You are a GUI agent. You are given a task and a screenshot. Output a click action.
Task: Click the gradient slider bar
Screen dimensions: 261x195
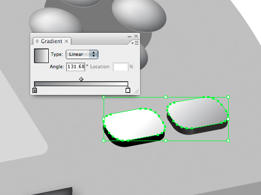click(x=81, y=84)
